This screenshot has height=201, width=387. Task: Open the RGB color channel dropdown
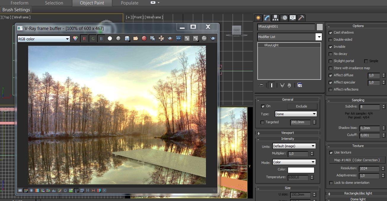coord(44,39)
